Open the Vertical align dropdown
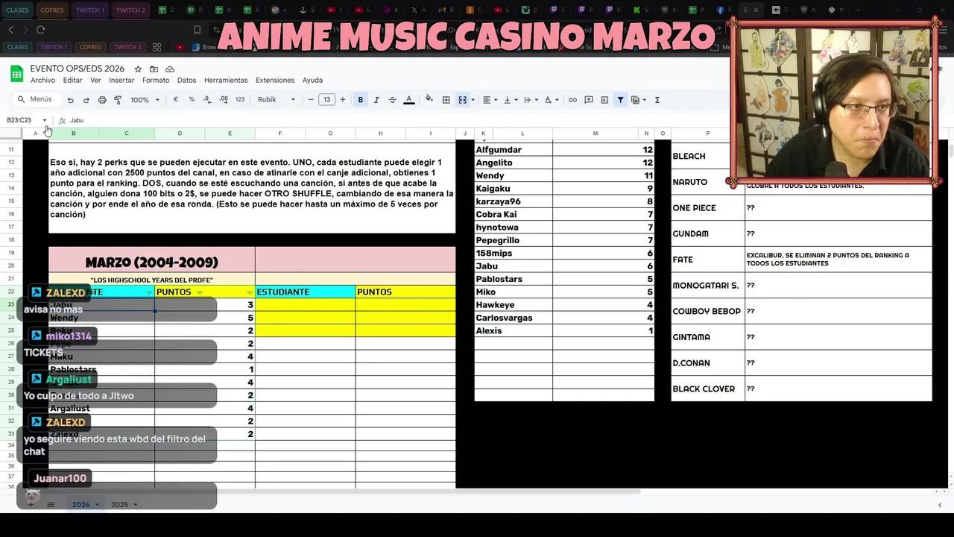 tap(510, 100)
